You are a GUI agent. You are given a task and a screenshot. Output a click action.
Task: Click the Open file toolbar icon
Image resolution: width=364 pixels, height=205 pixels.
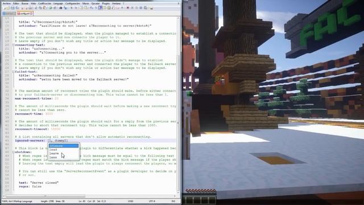tap(8, 8)
